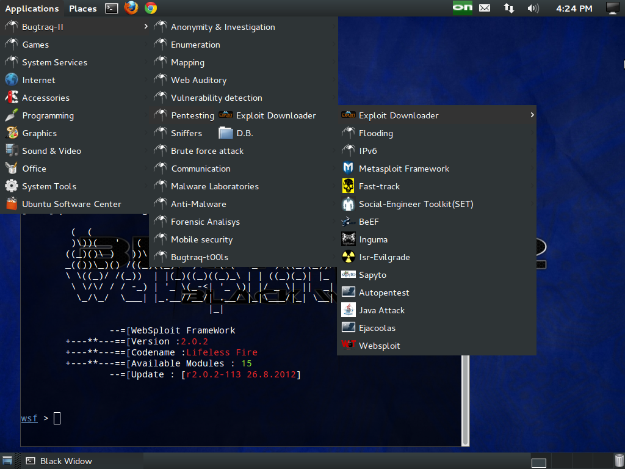Open the Office category
The width and height of the screenshot is (625, 469).
pos(74,169)
